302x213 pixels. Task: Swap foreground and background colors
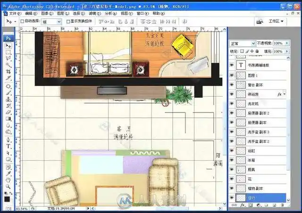[11, 193]
